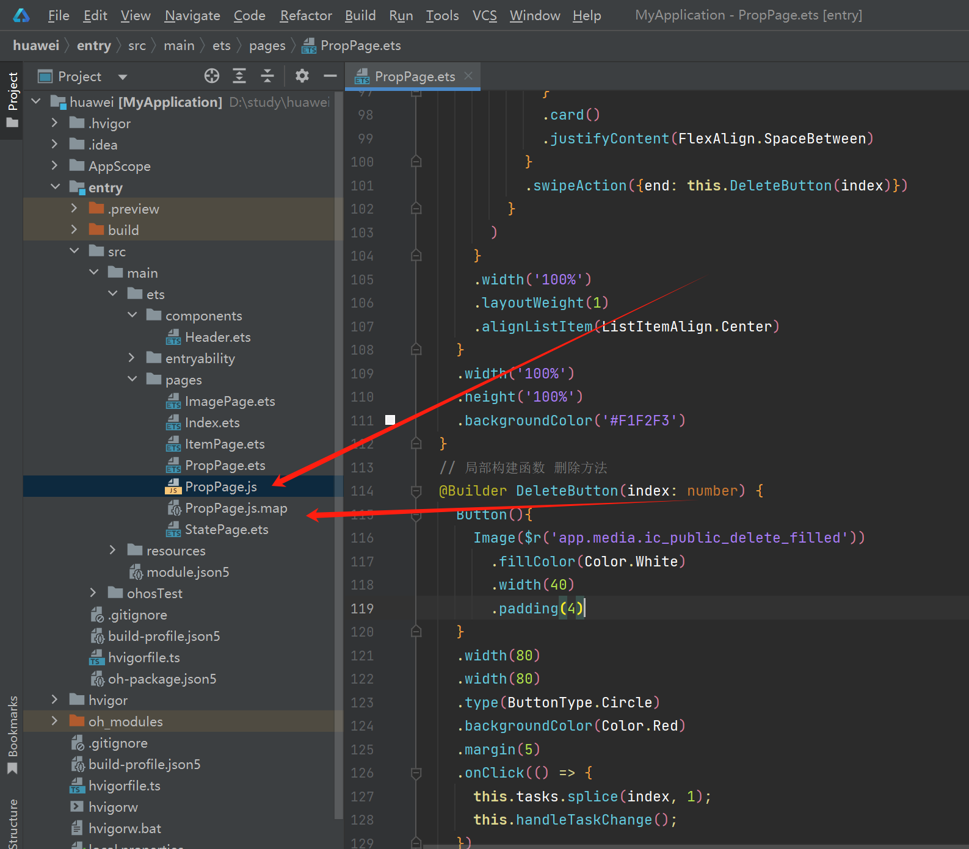Viewport: 969px width, 849px height.
Task: Close the PropPage.ets editor tab
Action: coord(468,76)
